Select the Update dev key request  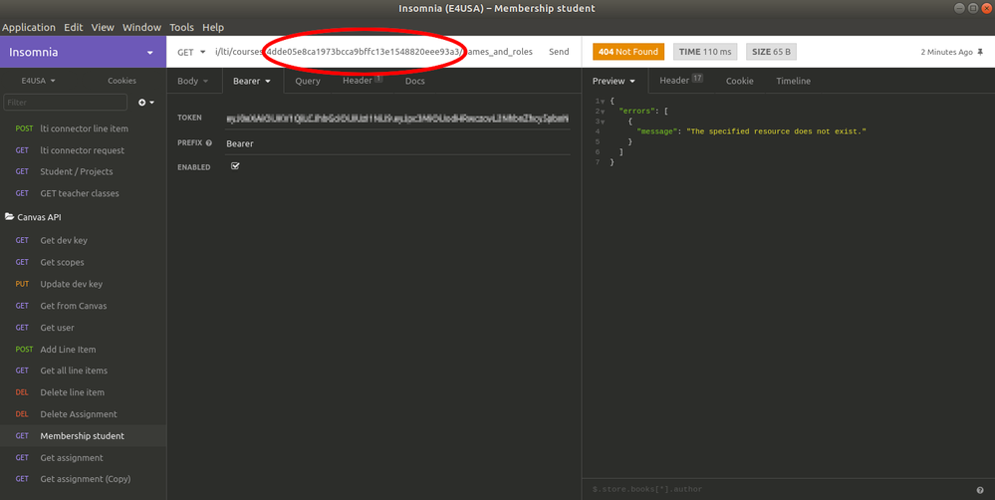tap(83, 284)
